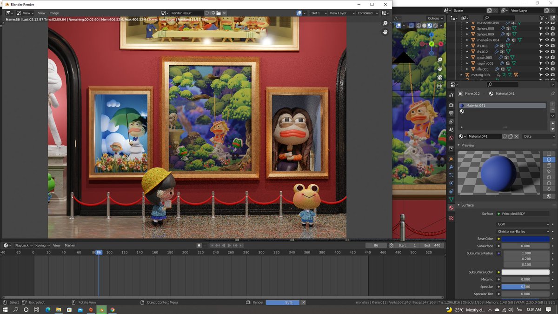Select hair preview type icon
558x314 pixels.
pos(549,171)
